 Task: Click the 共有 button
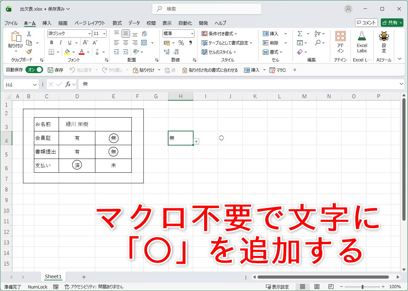(x=391, y=23)
